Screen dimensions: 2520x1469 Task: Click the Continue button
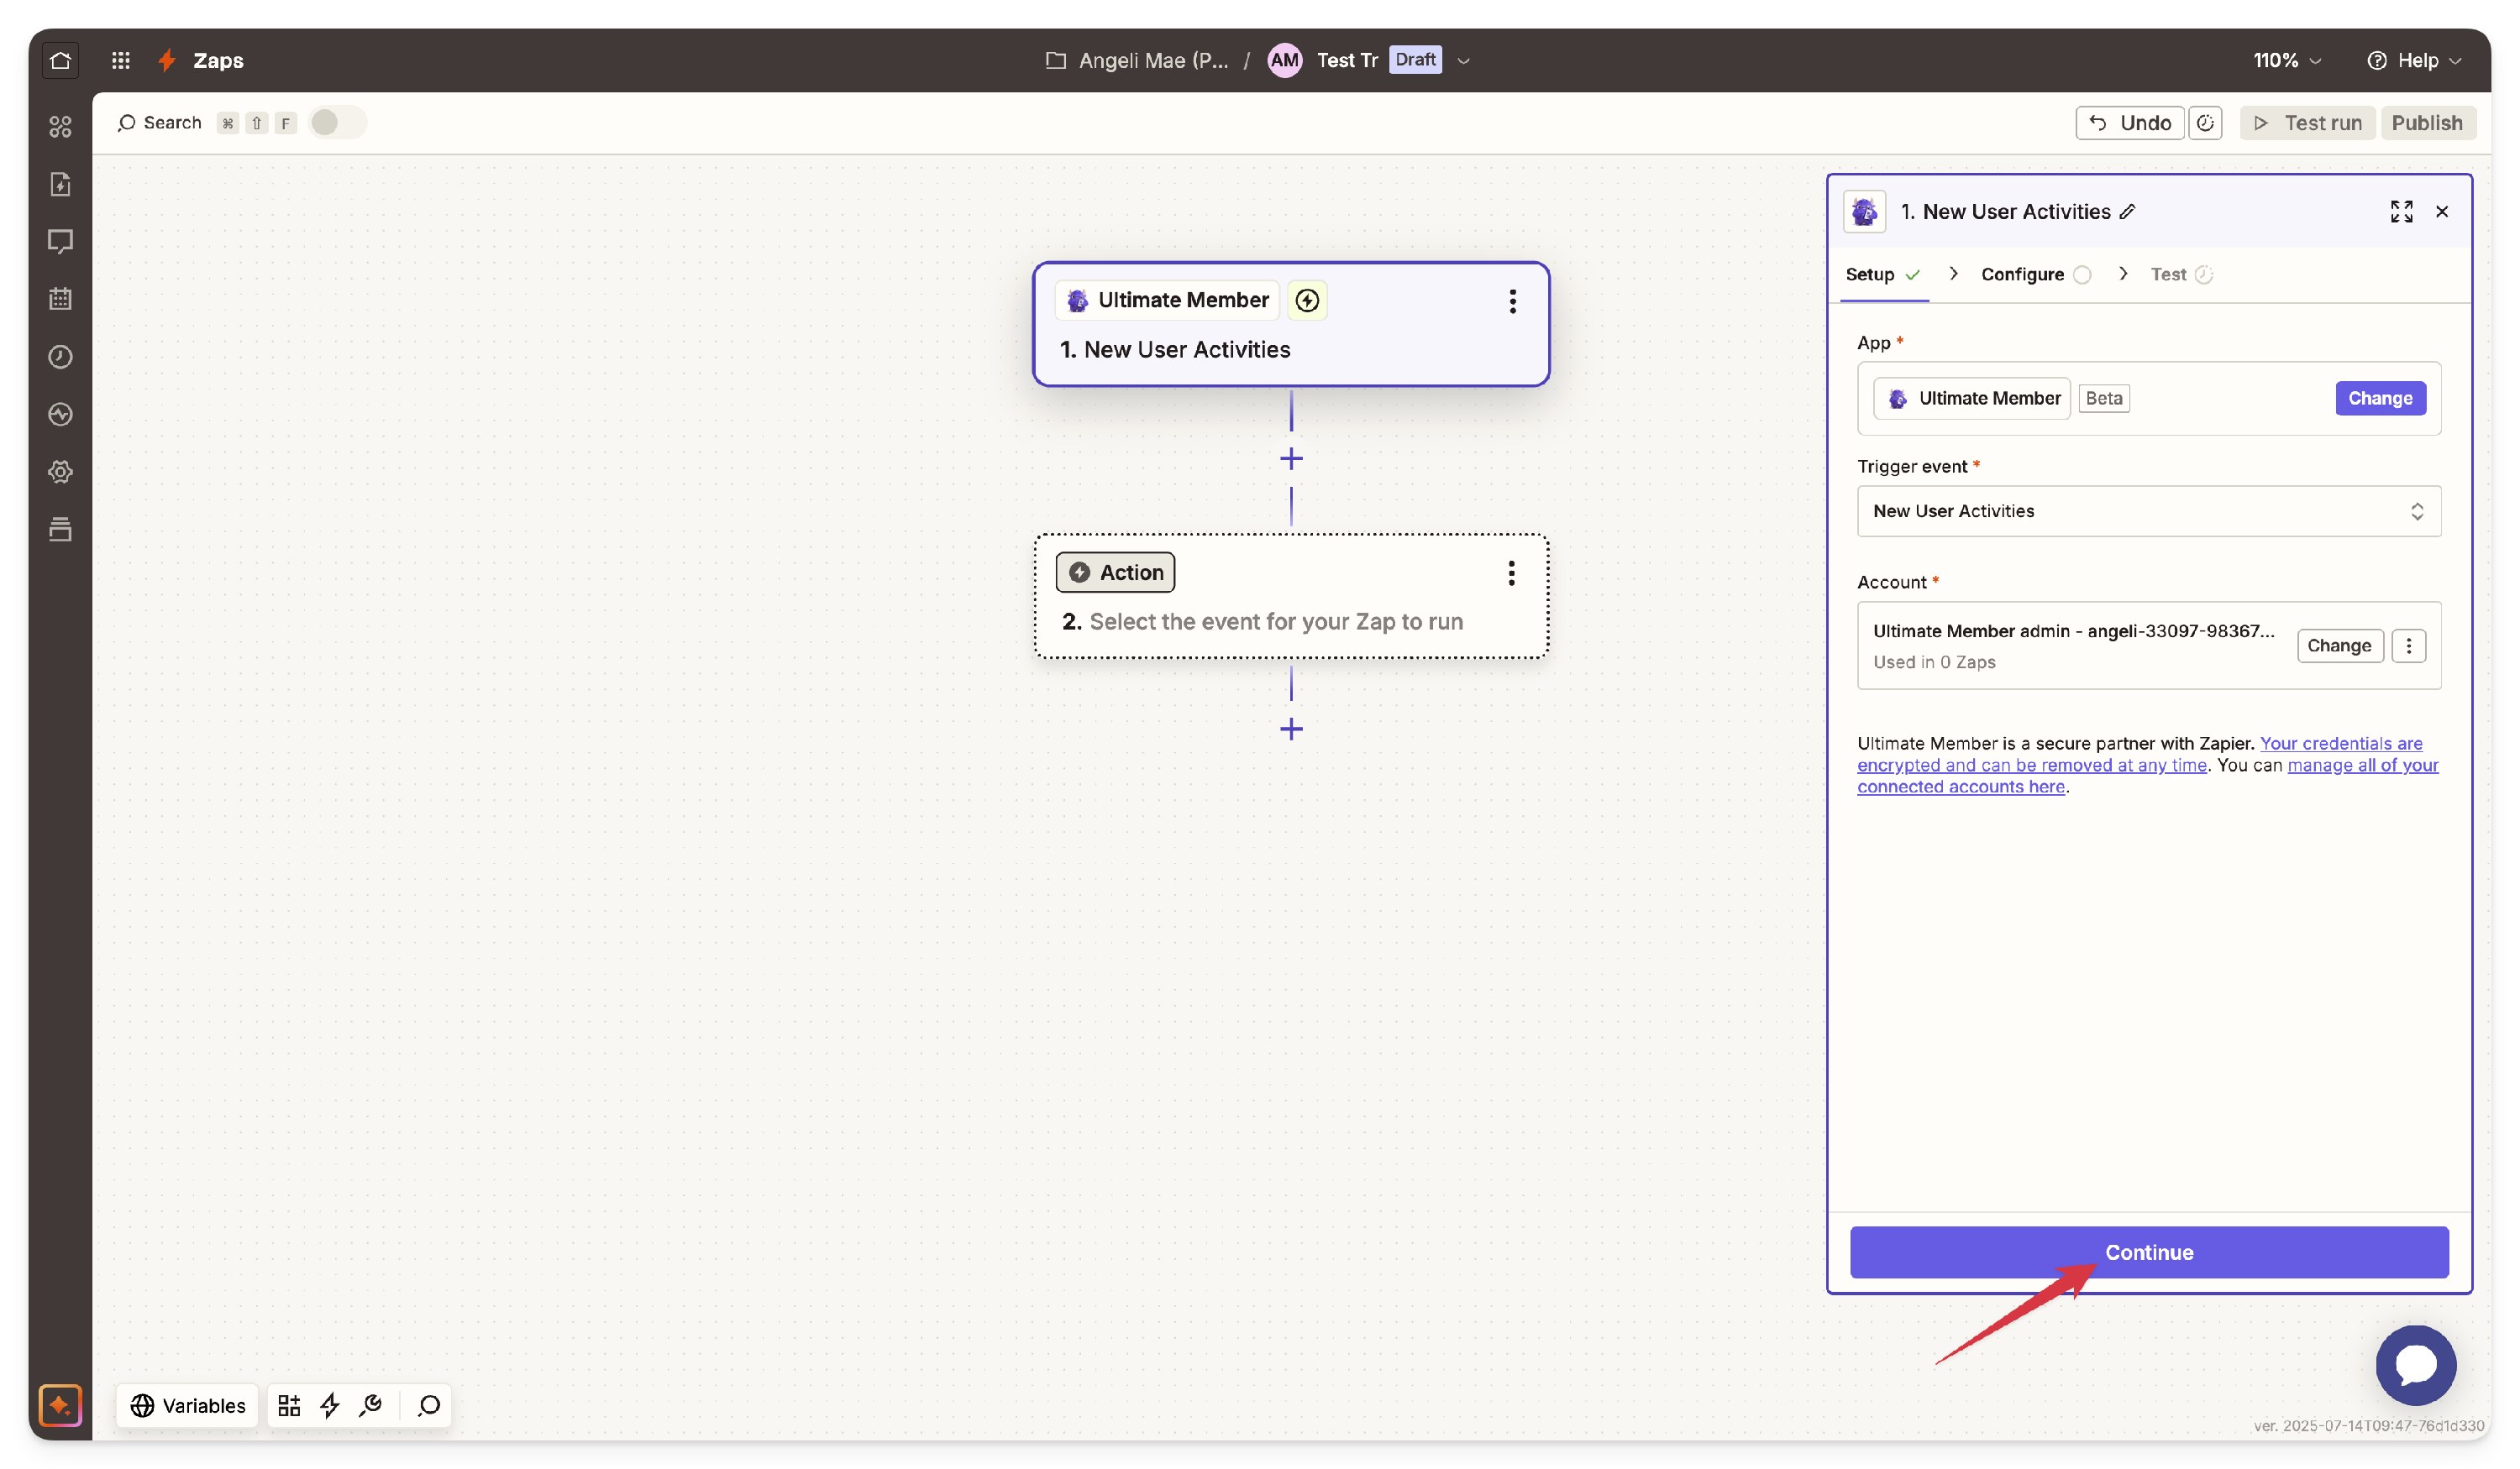click(2148, 1251)
